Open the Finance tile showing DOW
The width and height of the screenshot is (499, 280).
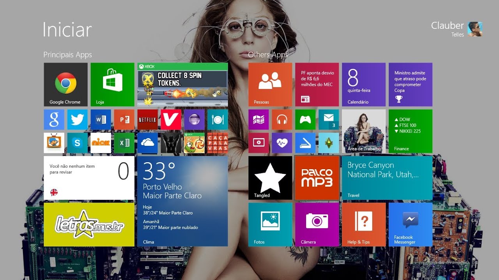tap(411, 131)
